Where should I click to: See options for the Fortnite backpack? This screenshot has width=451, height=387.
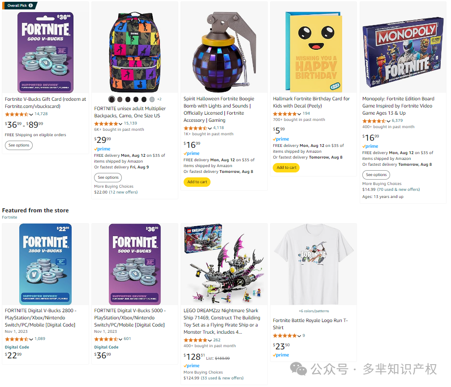click(x=108, y=177)
